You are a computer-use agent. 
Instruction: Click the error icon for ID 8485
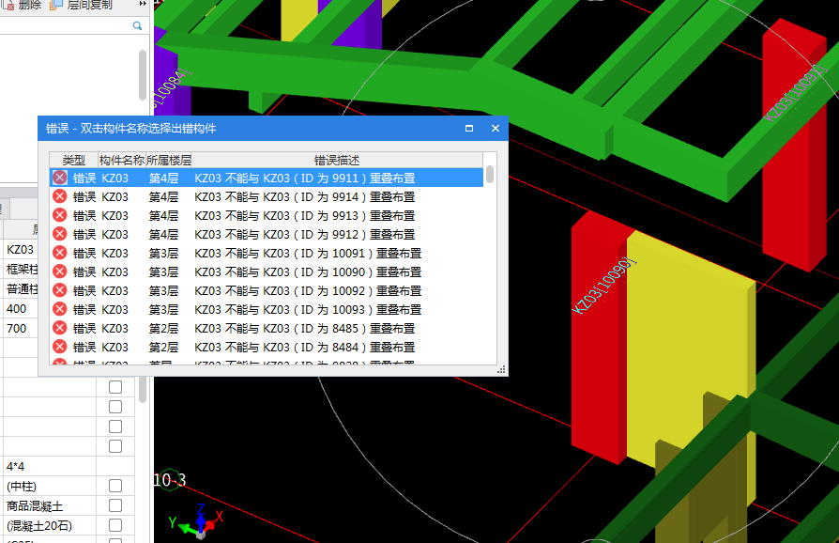[60, 328]
